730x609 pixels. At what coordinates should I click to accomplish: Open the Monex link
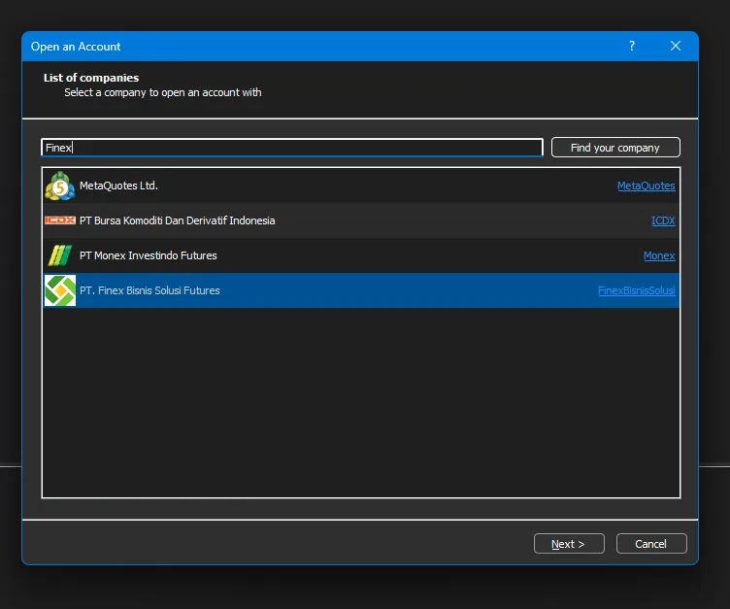659,255
